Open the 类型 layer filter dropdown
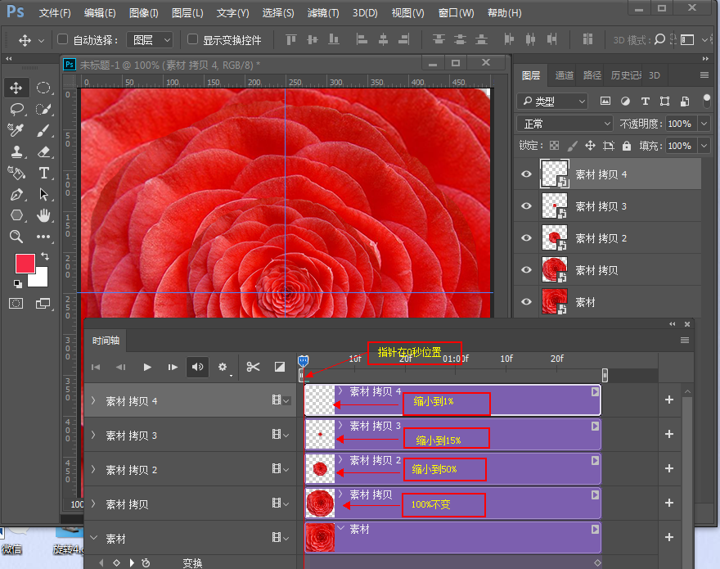Viewport: 720px width, 569px height. [x=552, y=101]
